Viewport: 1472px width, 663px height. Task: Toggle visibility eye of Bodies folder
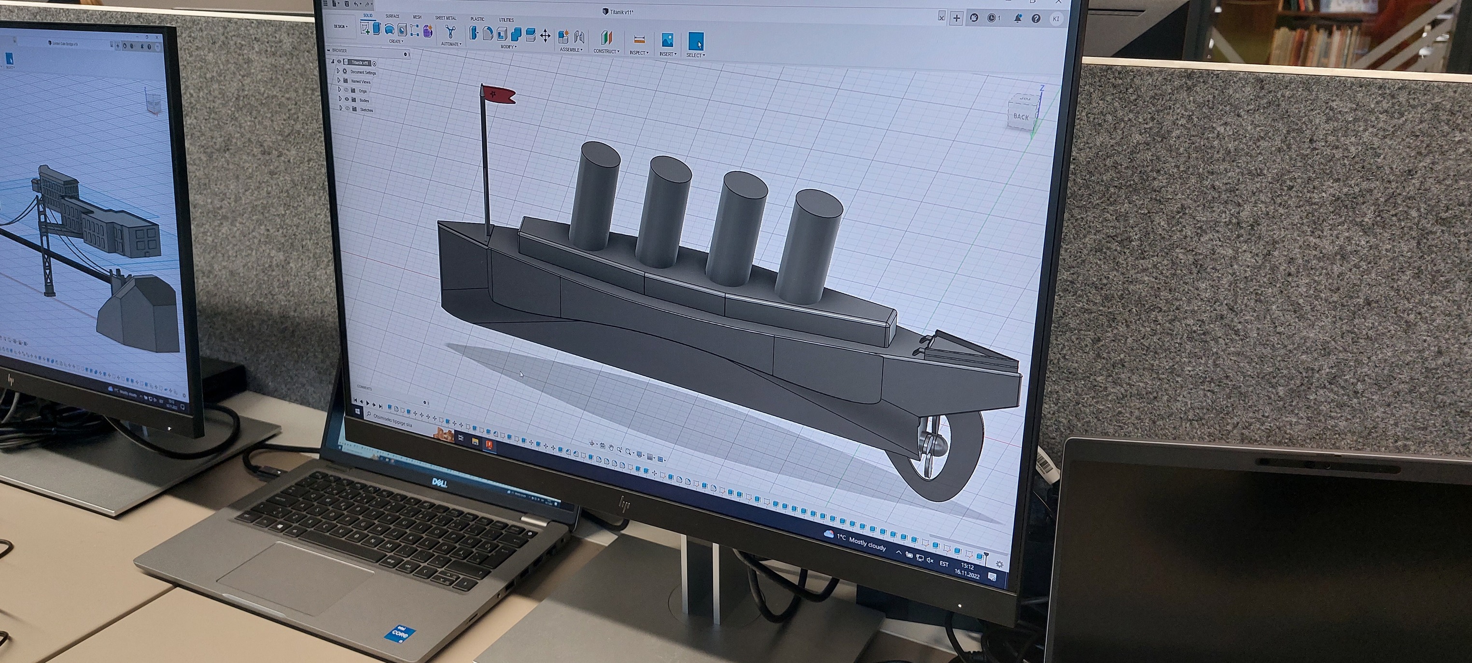[x=348, y=99]
